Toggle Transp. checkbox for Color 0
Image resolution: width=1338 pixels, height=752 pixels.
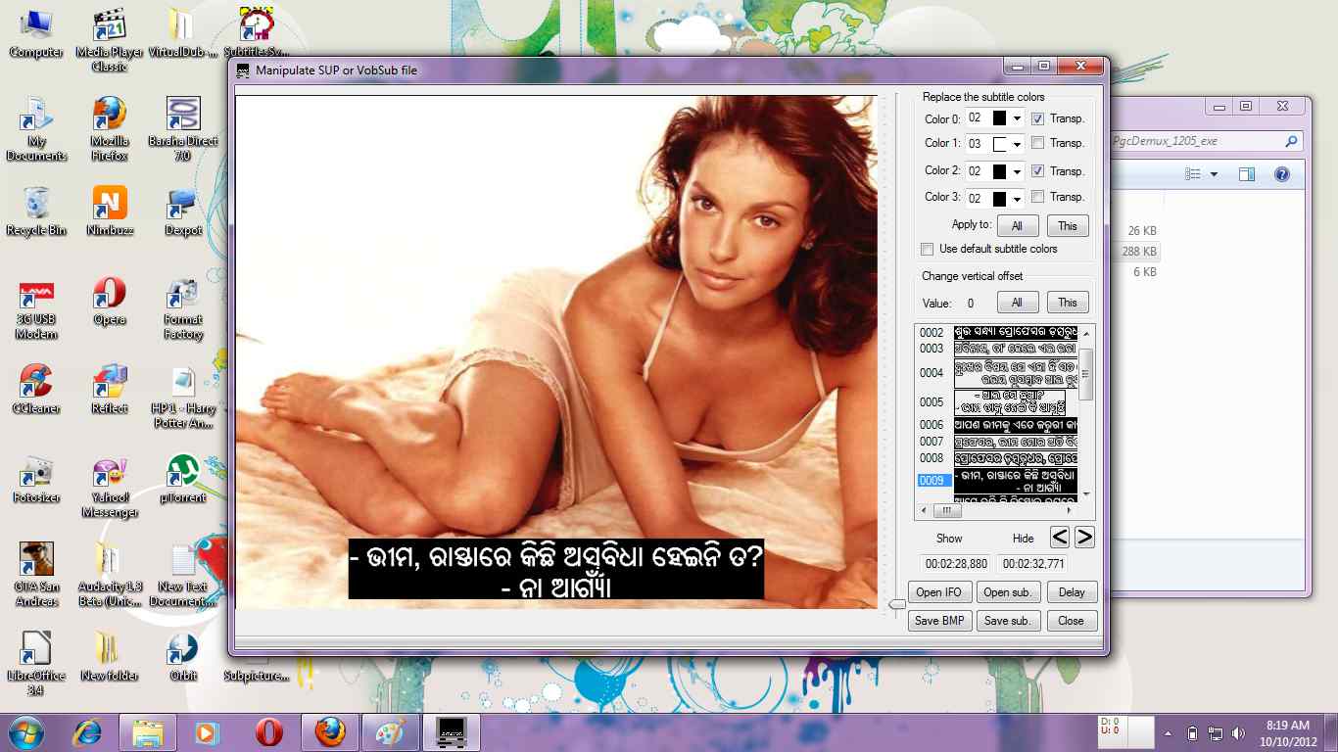[1038, 118]
